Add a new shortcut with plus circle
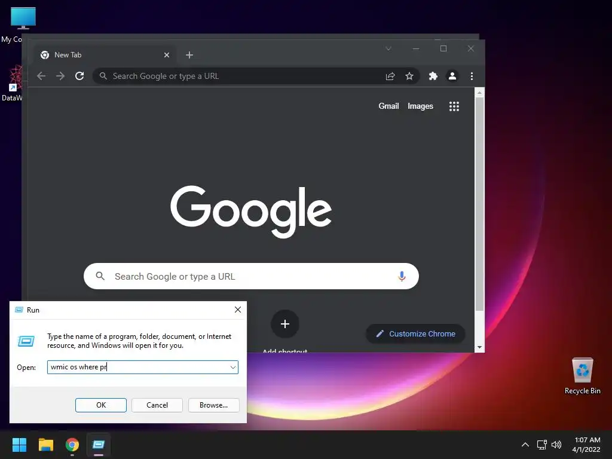The height and width of the screenshot is (459, 612). click(x=285, y=324)
